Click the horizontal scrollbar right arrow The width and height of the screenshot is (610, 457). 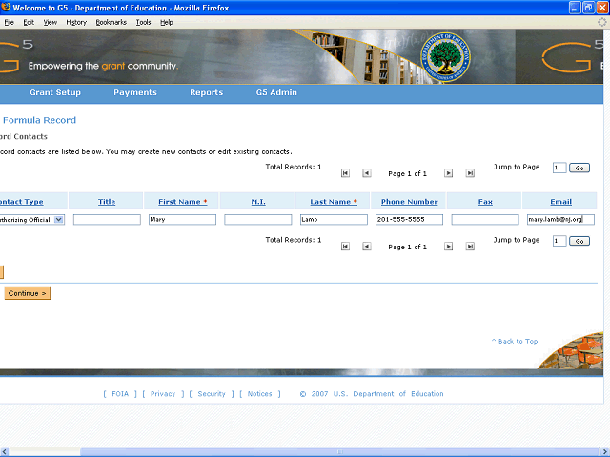605,452
